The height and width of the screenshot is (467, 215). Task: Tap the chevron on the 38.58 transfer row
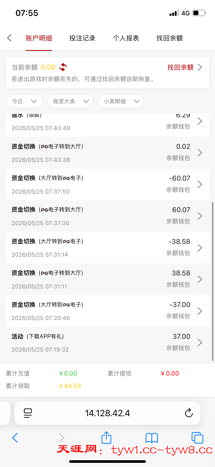[200, 279]
